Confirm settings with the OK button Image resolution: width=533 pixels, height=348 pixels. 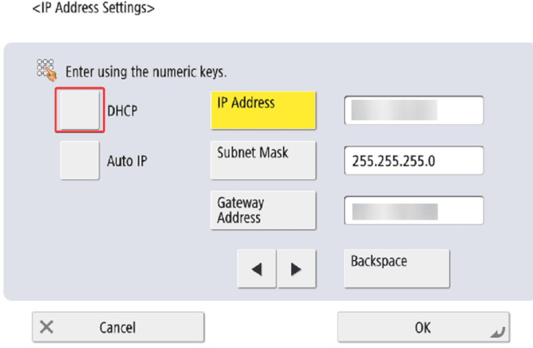click(x=423, y=327)
